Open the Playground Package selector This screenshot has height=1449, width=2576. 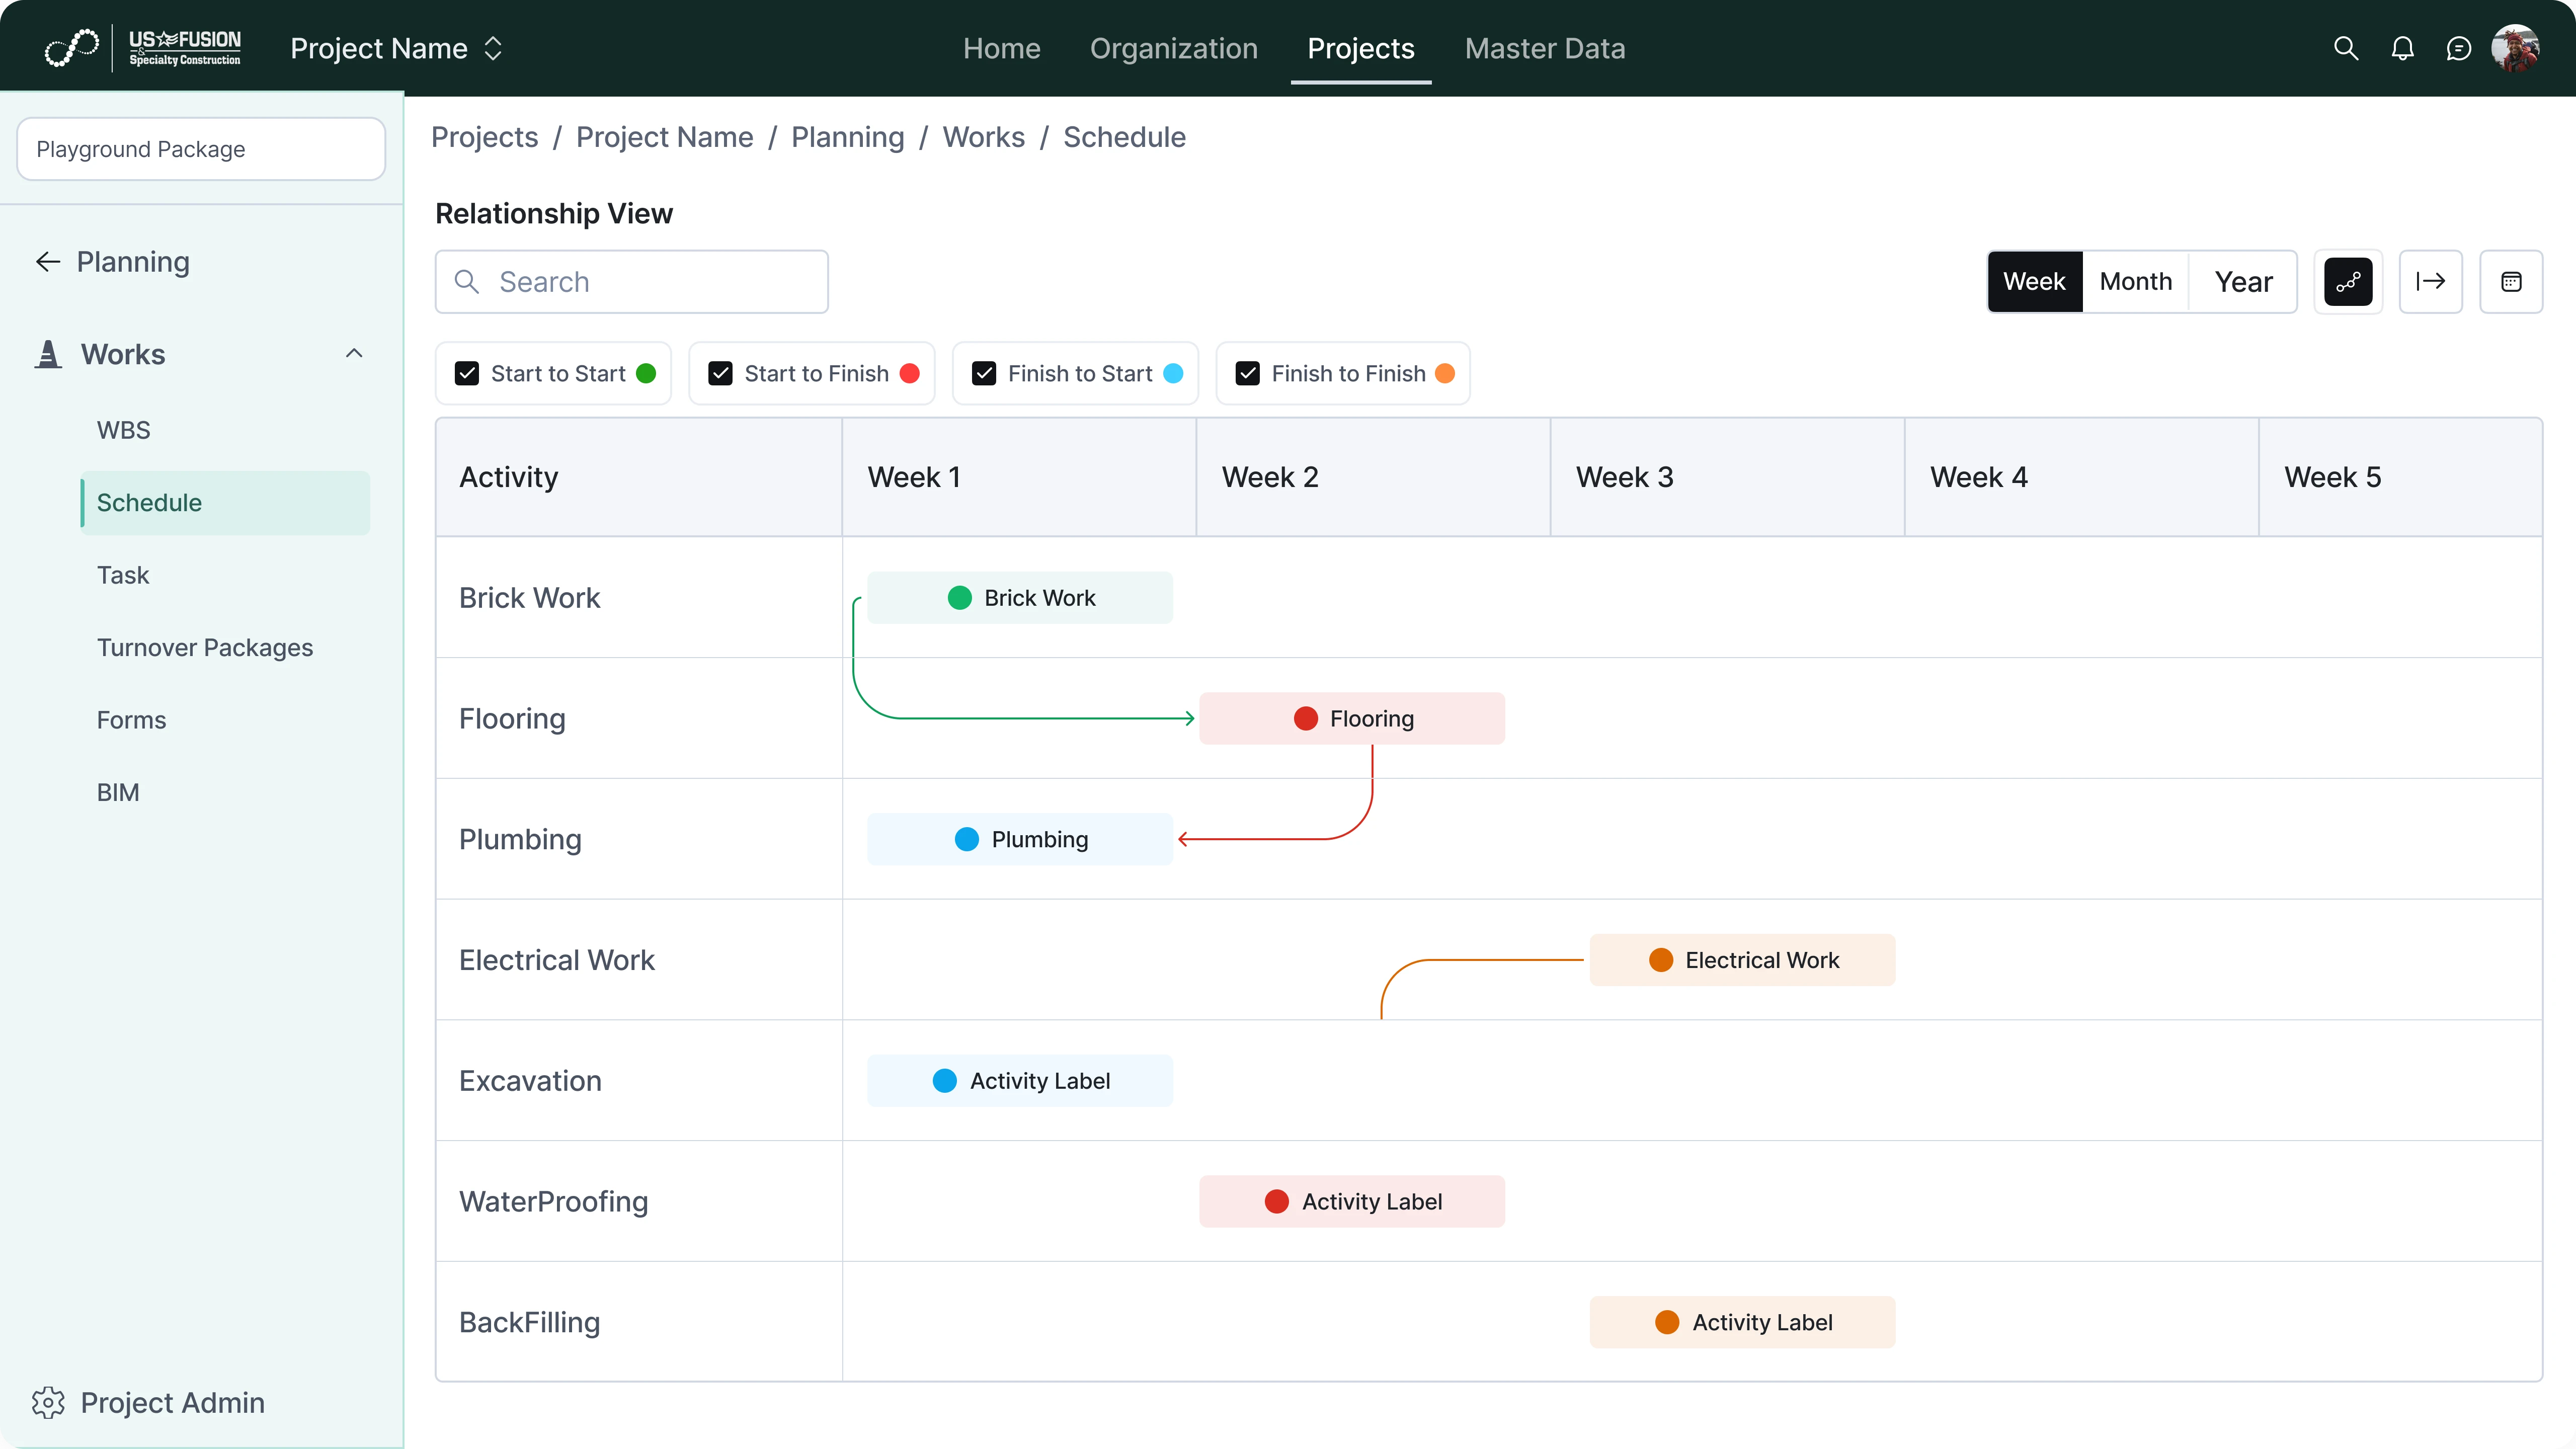(200, 148)
